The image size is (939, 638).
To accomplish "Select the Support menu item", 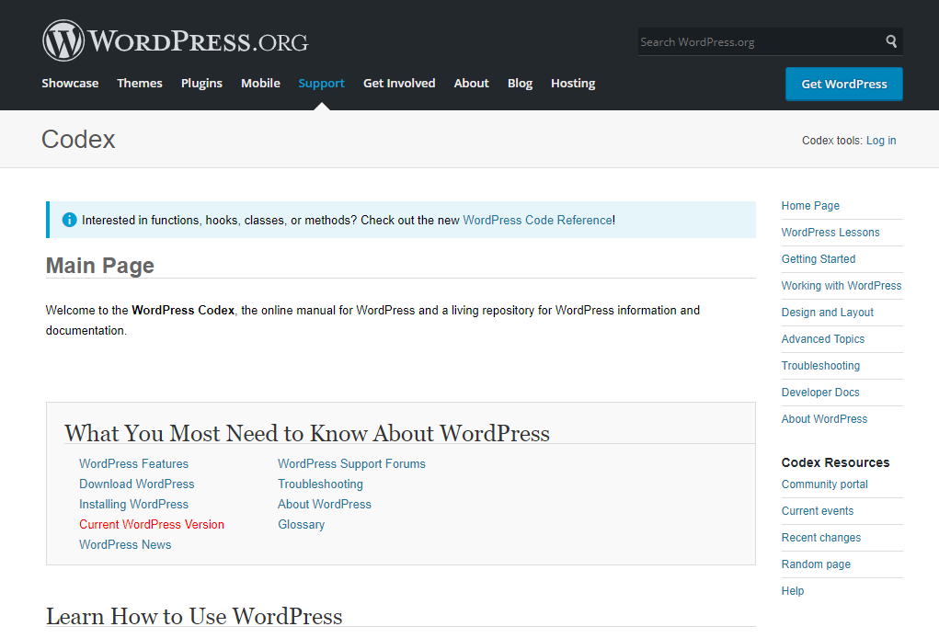I will 322,83.
